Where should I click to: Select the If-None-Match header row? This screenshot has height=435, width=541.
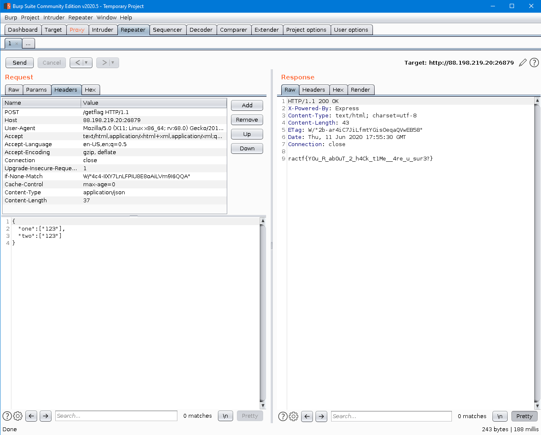(114, 177)
